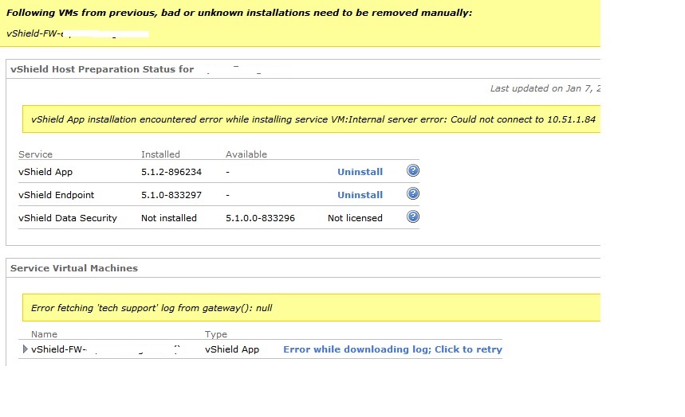Screen dimensions: 685x417
Task: Click the 'Installed' column header
Action: (x=160, y=154)
